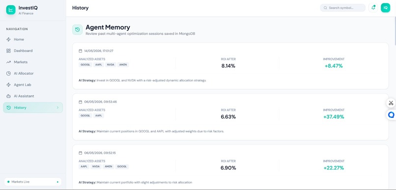Click the AI Allocator pie icon
The width and height of the screenshot is (396, 190).
click(8, 74)
